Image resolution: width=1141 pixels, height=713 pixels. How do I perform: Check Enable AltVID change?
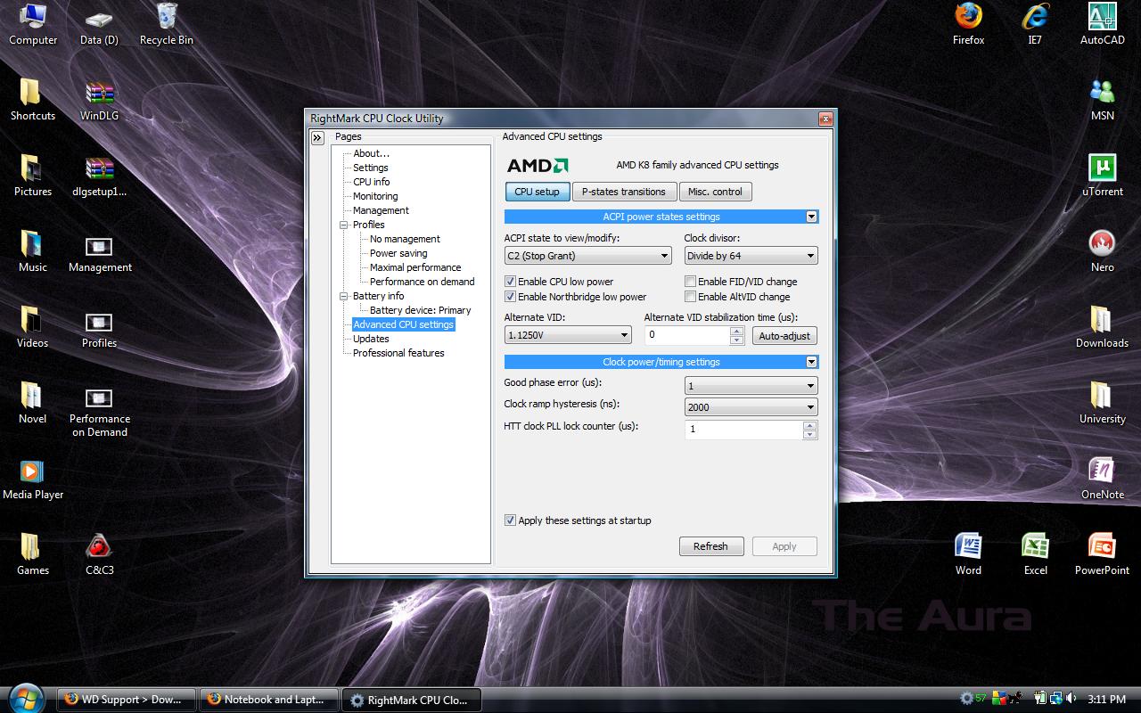coord(690,297)
